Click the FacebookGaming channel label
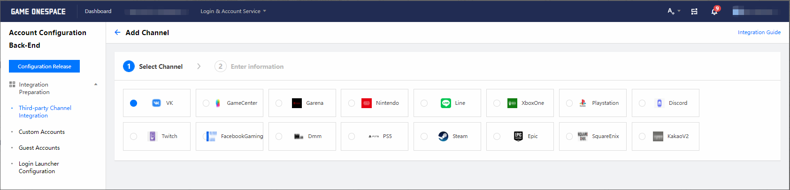 [242, 136]
